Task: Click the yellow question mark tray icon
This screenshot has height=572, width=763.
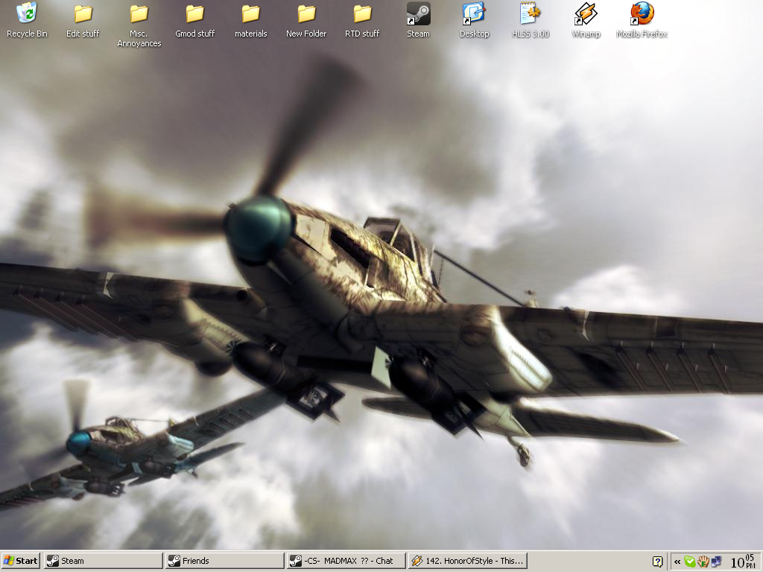Action: click(658, 562)
